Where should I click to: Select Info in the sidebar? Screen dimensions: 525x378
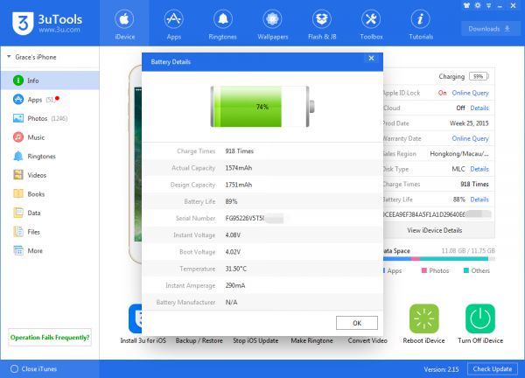(50, 80)
